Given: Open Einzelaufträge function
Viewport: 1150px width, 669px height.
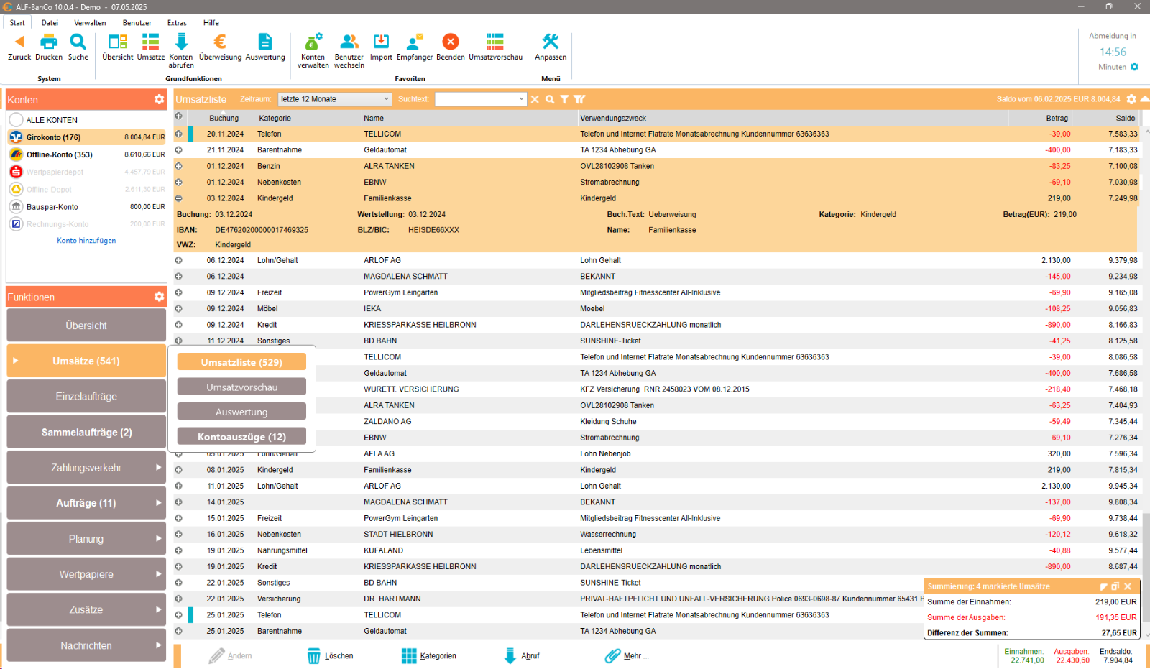Looking at the screenshot, I should tap(86, 396).
